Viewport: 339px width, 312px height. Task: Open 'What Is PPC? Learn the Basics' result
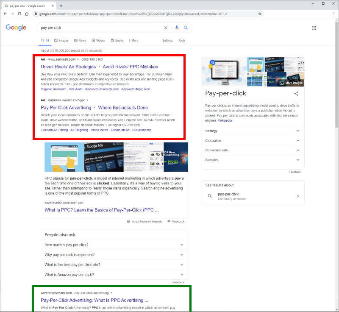102,210
